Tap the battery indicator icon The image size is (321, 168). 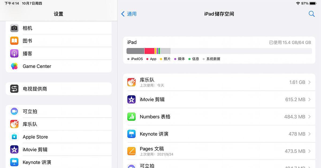click(x=313, y=3)
